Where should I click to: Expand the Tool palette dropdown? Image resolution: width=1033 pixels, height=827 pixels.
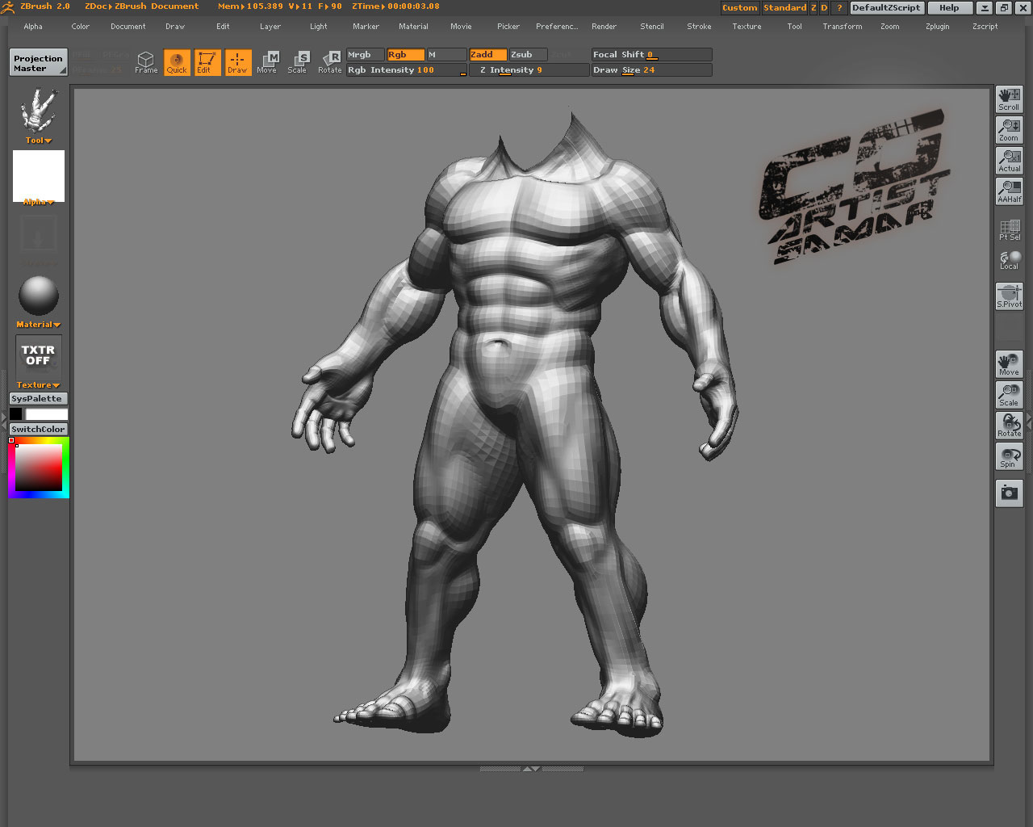38,140
